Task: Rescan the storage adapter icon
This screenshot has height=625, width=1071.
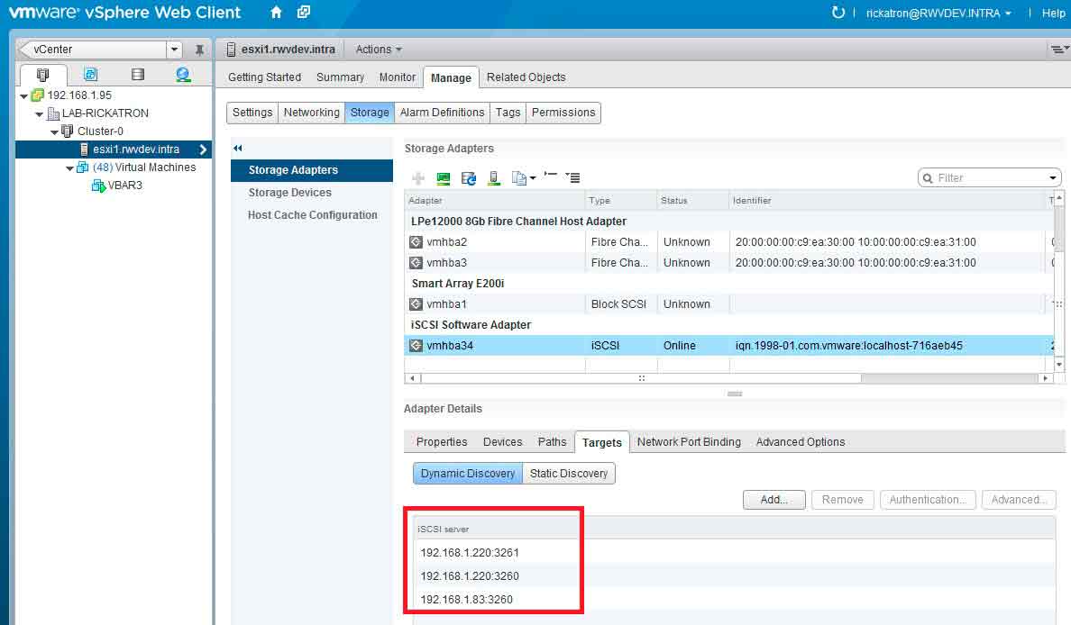Action: (x=444, y=178)
